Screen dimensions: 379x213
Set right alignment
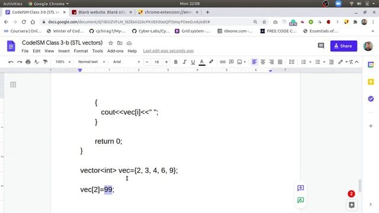coord(271,62)
